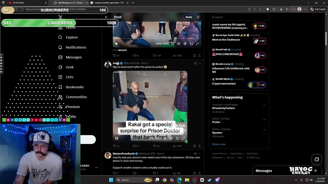Go back using the Post back arrow

pyautogui.click(x=106, y=17)
